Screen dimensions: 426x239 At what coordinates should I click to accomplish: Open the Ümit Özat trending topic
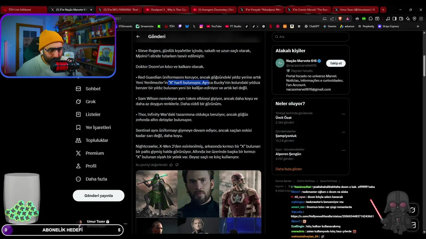pyautogui.click(x=284, y=118)
